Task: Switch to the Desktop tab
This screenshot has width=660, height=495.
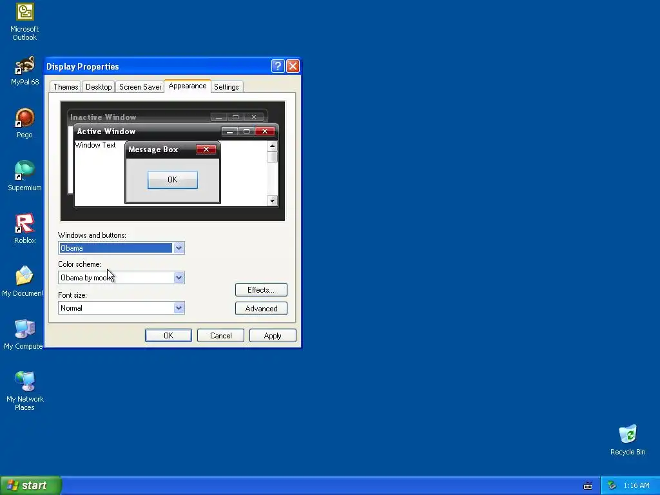Action: pyautogui.click(x=99, y=87)
